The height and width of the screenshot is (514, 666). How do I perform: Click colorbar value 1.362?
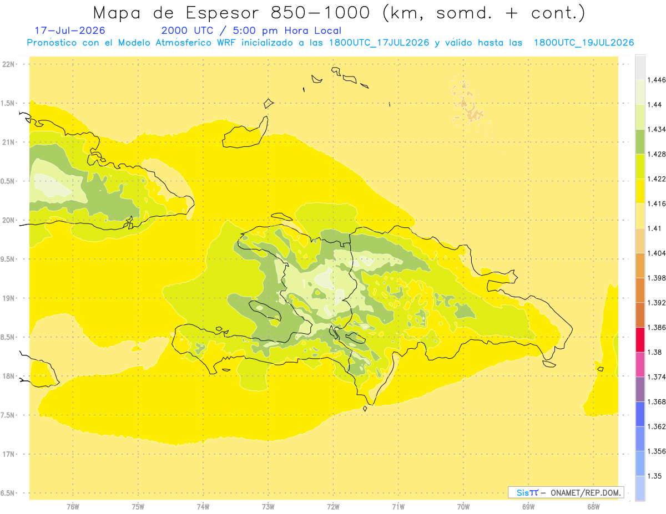[x=657, y=426]
